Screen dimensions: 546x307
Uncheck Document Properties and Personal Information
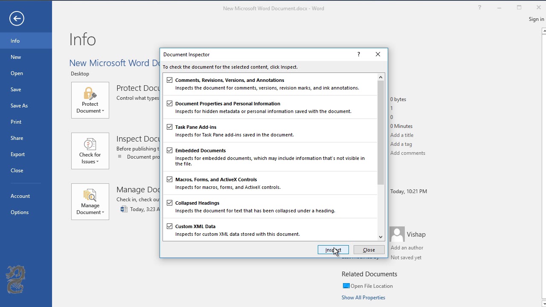tap(170, 104)
